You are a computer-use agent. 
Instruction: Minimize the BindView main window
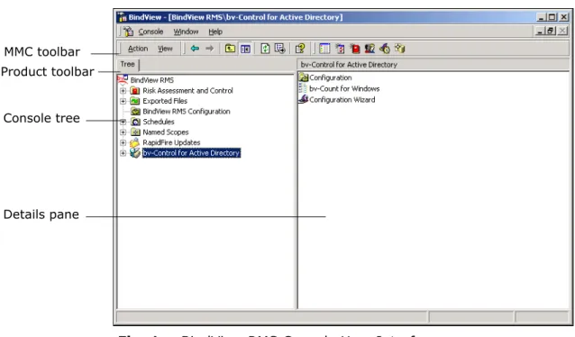click(x=541, y=17)
